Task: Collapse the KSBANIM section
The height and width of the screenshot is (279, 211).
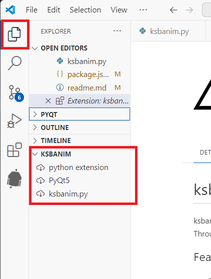Action: [x=79, y=154]
